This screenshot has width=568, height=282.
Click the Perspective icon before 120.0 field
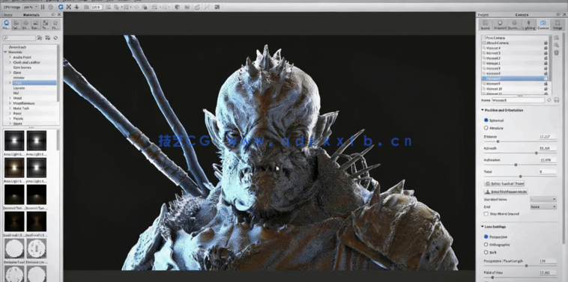click(x=86, y=7)
